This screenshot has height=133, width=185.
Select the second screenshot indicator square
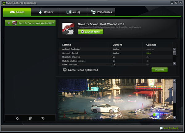click(158, 115)
